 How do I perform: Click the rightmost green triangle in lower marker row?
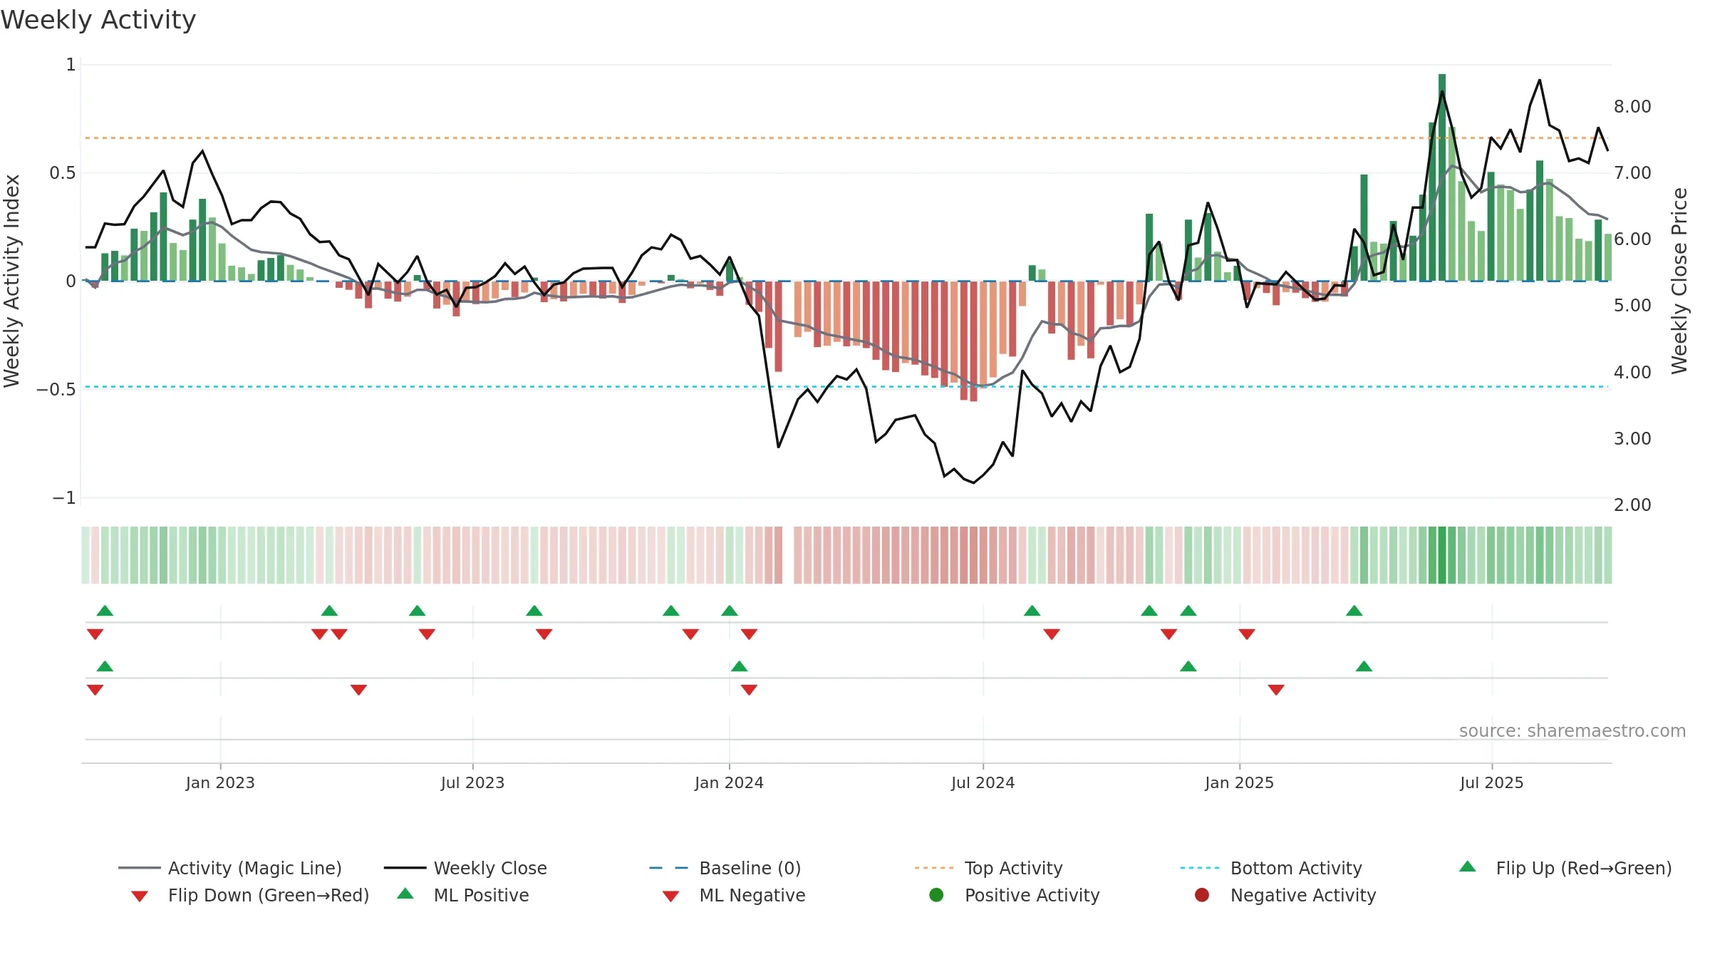point(1364,666)
